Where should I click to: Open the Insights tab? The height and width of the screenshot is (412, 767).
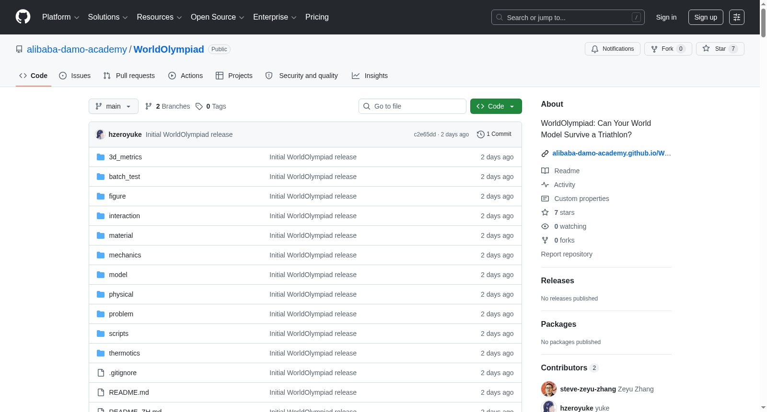(x=370, y=76)
